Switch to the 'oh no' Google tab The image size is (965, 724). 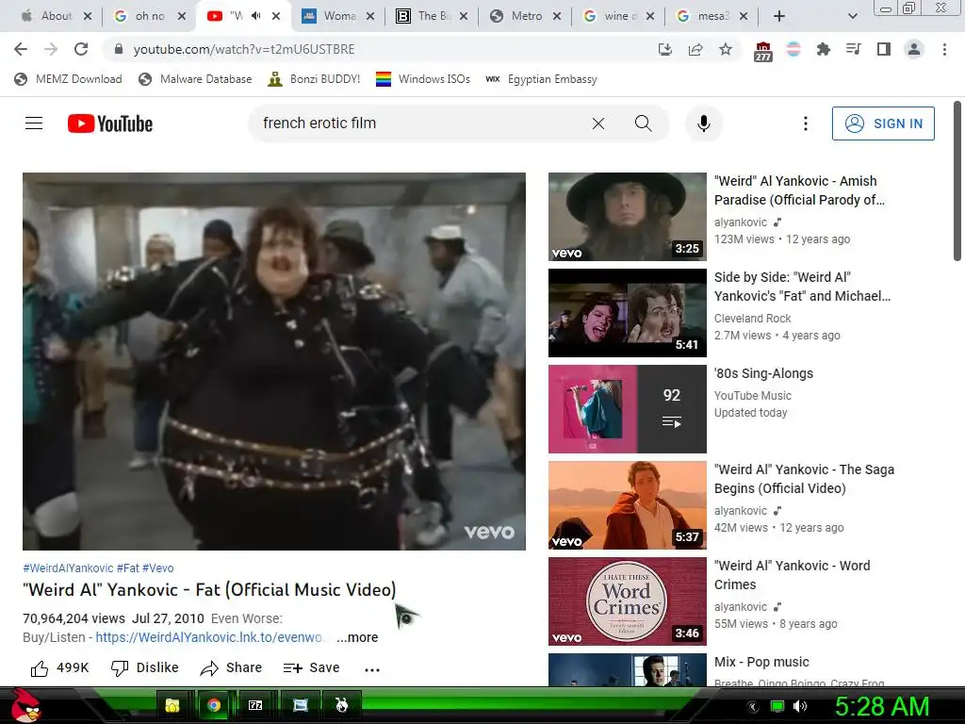click(150, 16)
